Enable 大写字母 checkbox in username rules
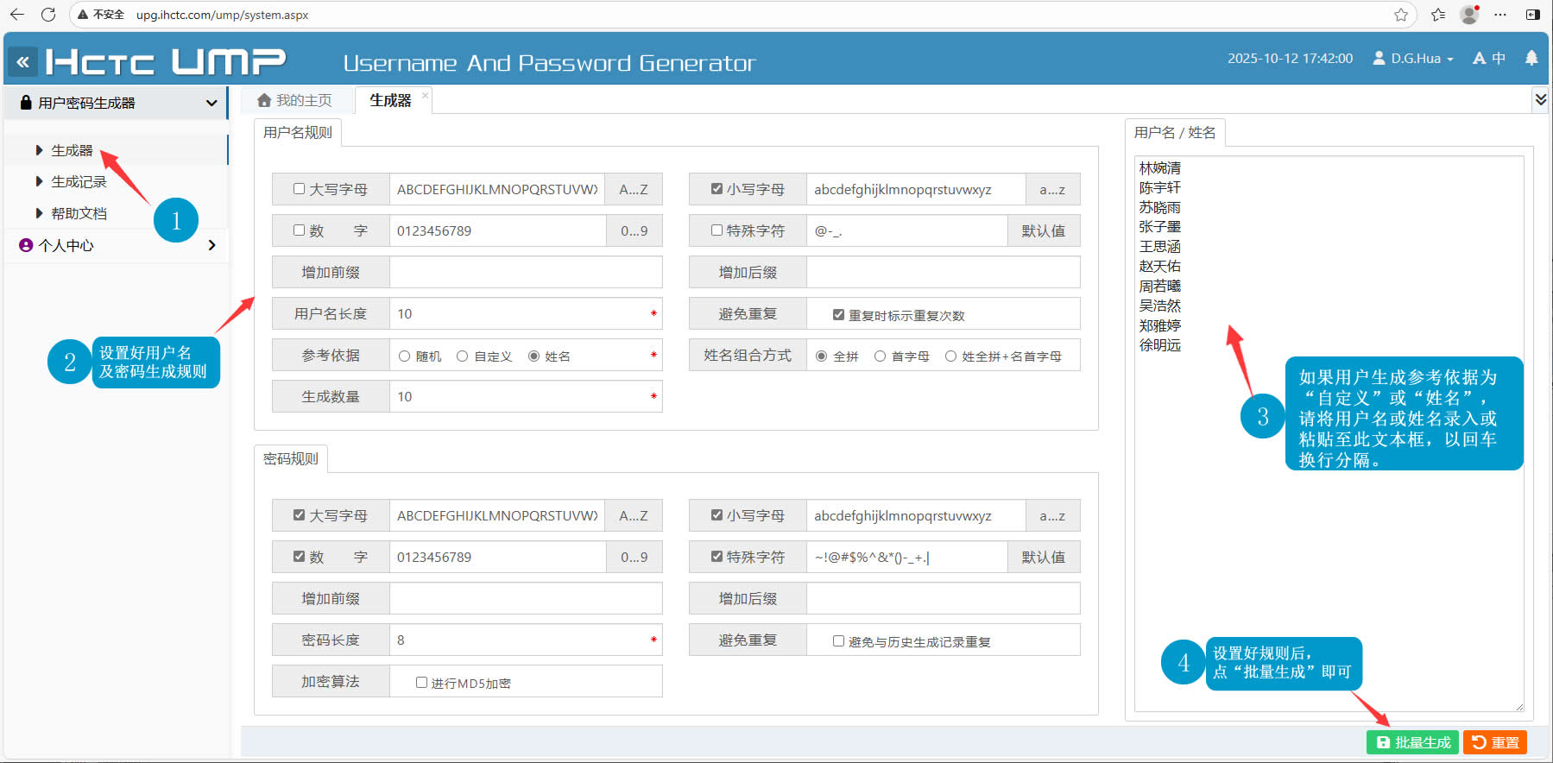The image size is (1553, 763). (299, 189)
